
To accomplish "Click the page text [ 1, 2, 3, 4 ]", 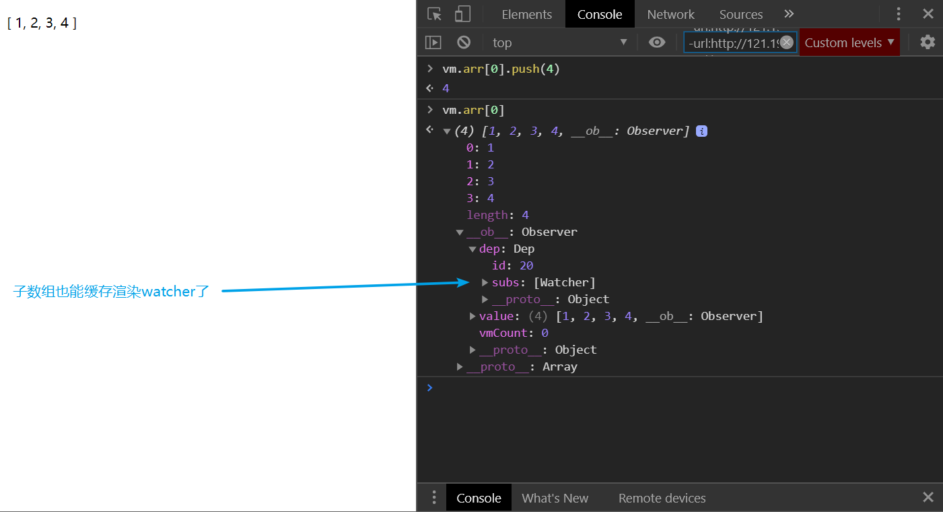I will (x=42, y=24).
